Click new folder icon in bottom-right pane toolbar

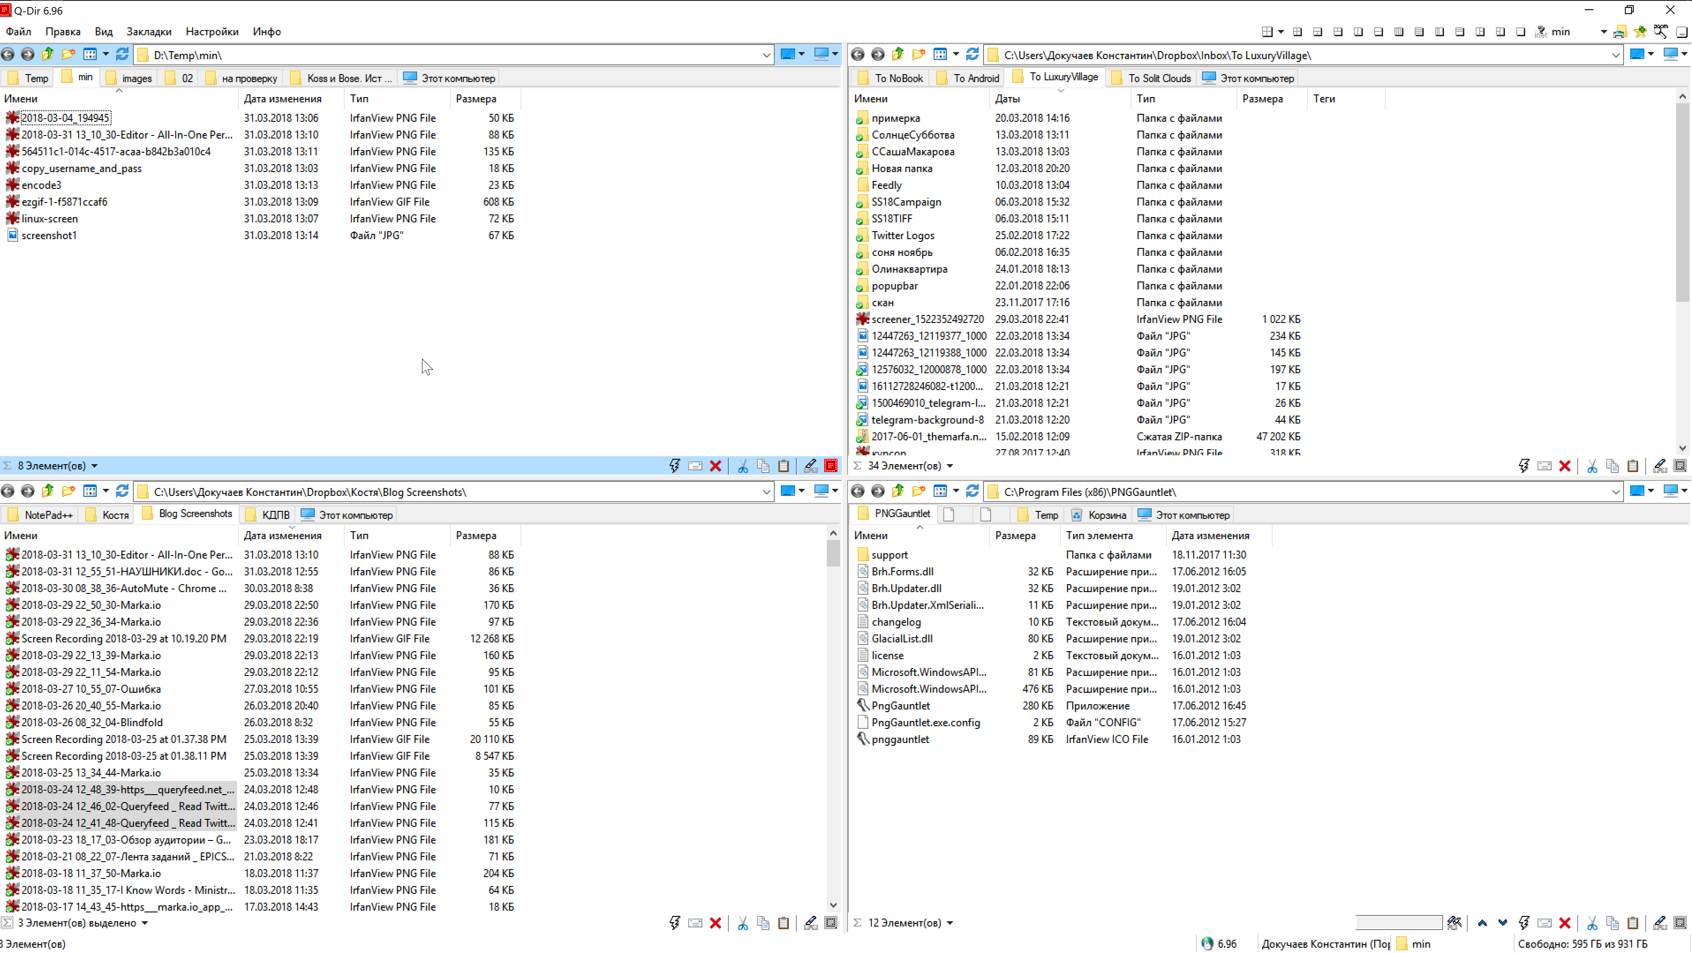coord(918,492)
